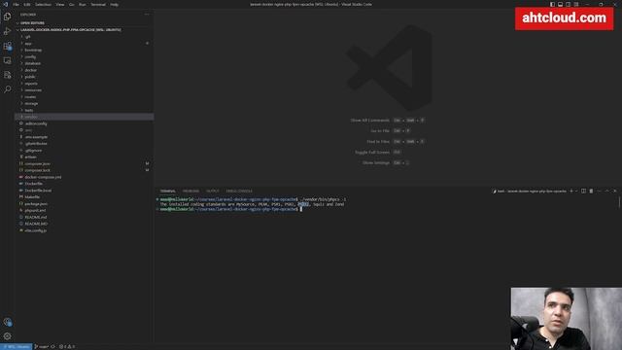Open the Search view magnifier icon
Image resolution: width=622 pixels, height=350 pixels.
(x=7, y=89)
